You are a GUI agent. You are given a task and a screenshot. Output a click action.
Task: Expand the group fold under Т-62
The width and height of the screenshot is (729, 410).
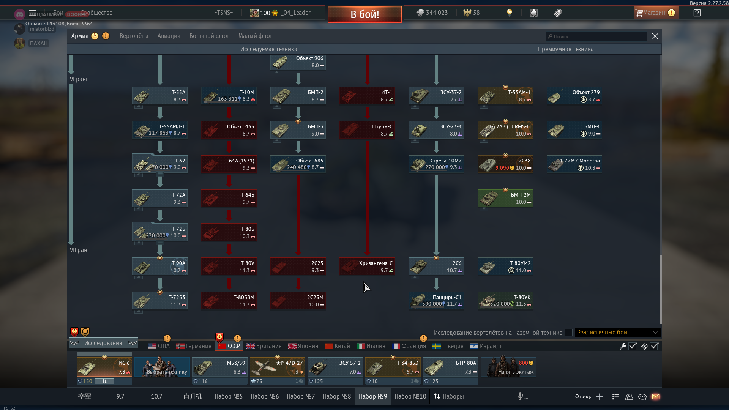tap(160, 174)
